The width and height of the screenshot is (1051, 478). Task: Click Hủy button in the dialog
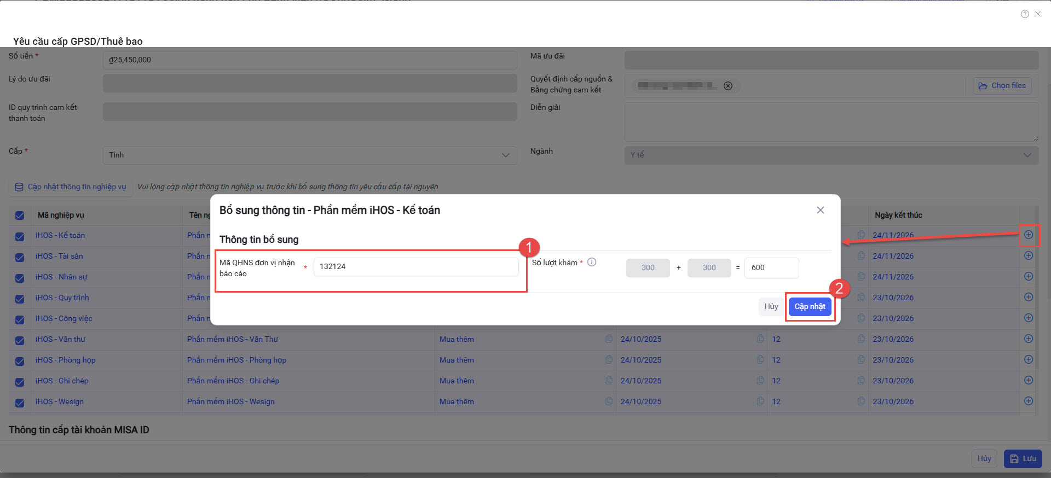[x=771, y=307]
